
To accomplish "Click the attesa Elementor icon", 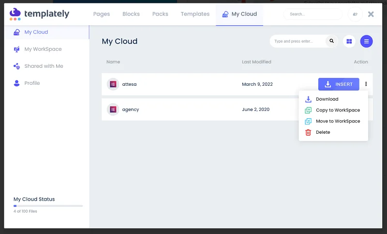I will 113,84.
